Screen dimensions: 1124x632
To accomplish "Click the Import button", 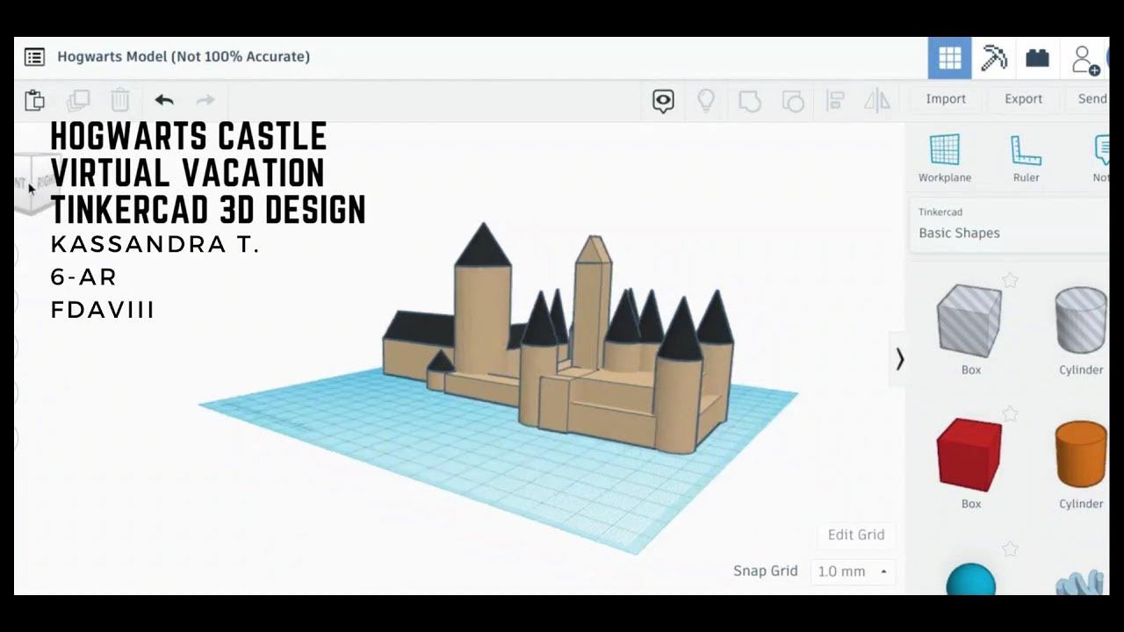I will 946,98.
